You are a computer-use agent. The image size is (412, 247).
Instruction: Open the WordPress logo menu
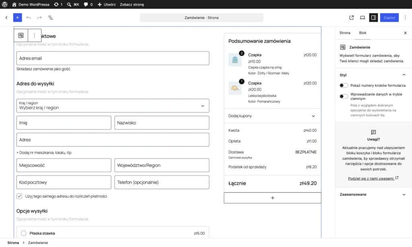(5, 4)
